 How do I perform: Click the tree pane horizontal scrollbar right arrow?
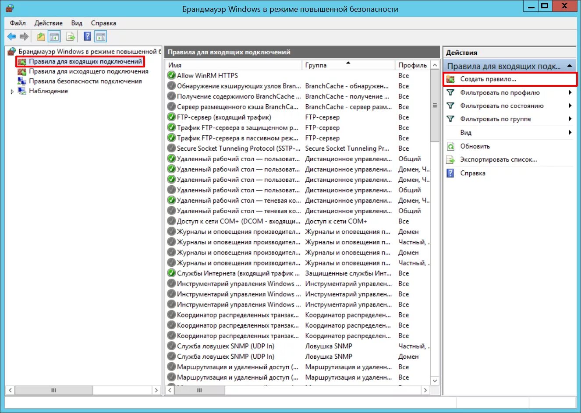pos(156,390)
